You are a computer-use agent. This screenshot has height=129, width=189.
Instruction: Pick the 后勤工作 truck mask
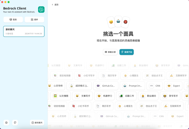tap(127, 96)
